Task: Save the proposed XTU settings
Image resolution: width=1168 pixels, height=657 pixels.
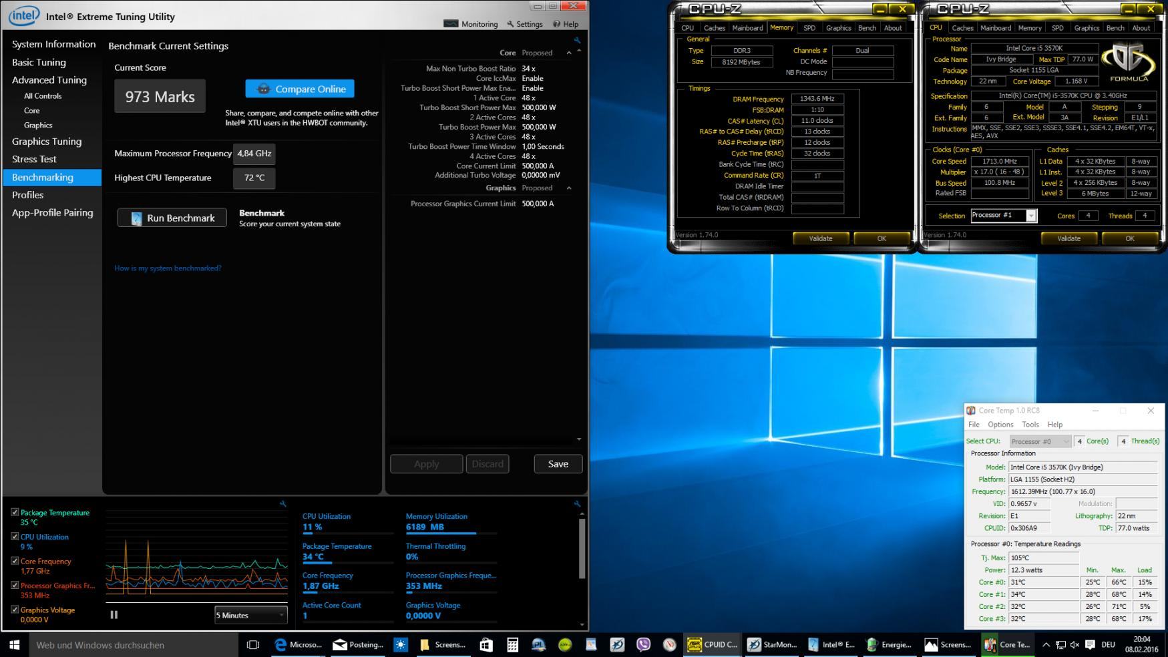Action: 558,464
